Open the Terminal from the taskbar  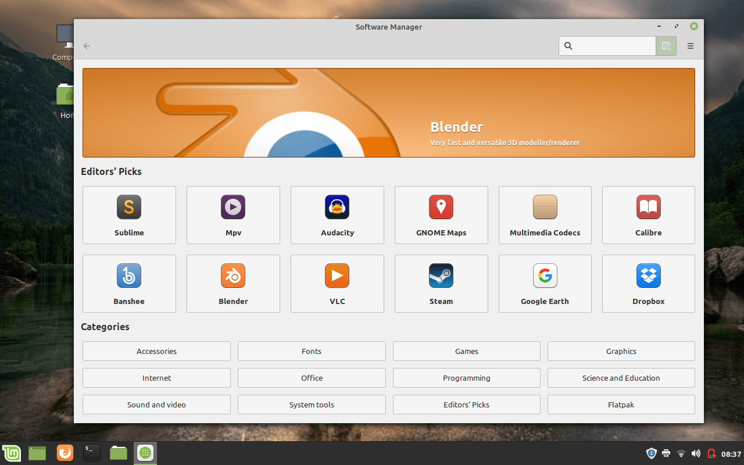click(x=92, y=453)
